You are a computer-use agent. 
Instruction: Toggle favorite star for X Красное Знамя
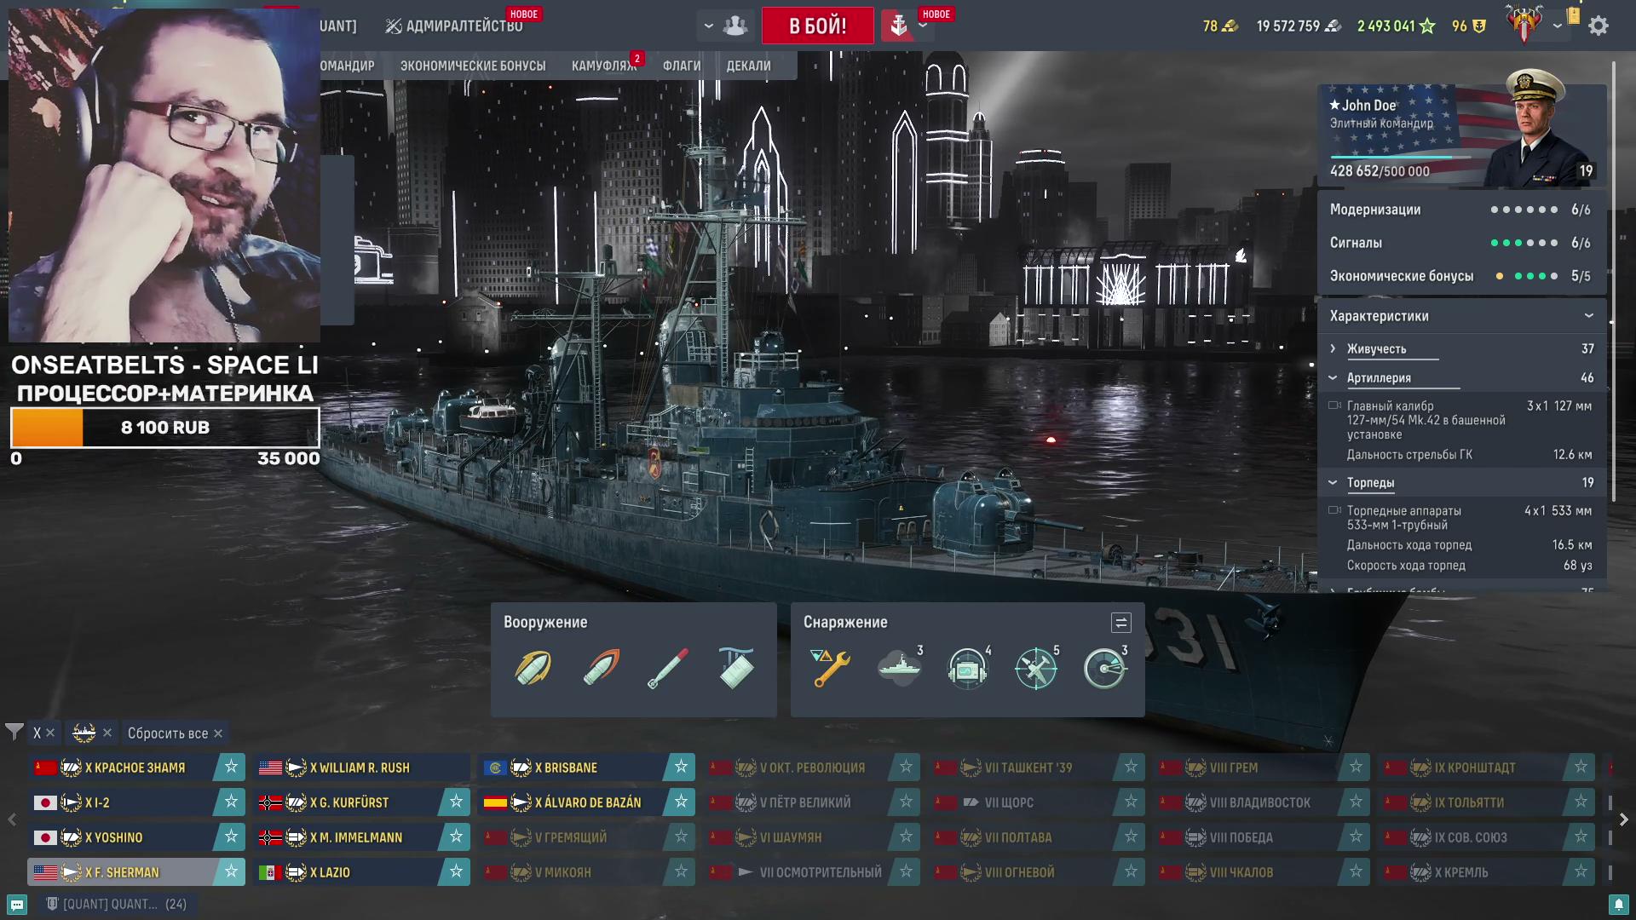[231, 767]
